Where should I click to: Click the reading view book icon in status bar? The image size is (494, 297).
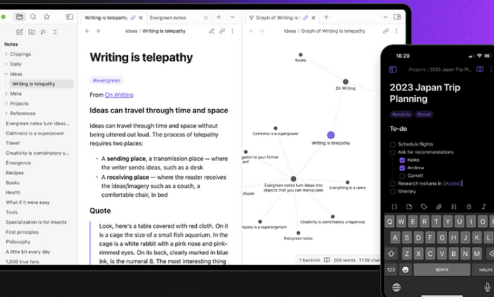(327, 260)
